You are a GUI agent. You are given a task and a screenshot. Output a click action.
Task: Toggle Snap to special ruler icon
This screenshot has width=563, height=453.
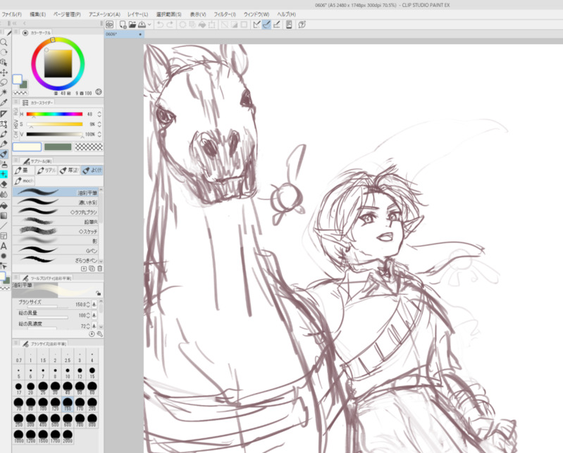click(266, 25)
